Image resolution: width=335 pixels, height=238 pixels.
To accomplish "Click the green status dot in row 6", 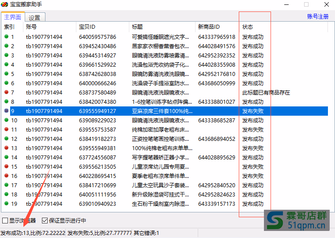I will [7, 83].
